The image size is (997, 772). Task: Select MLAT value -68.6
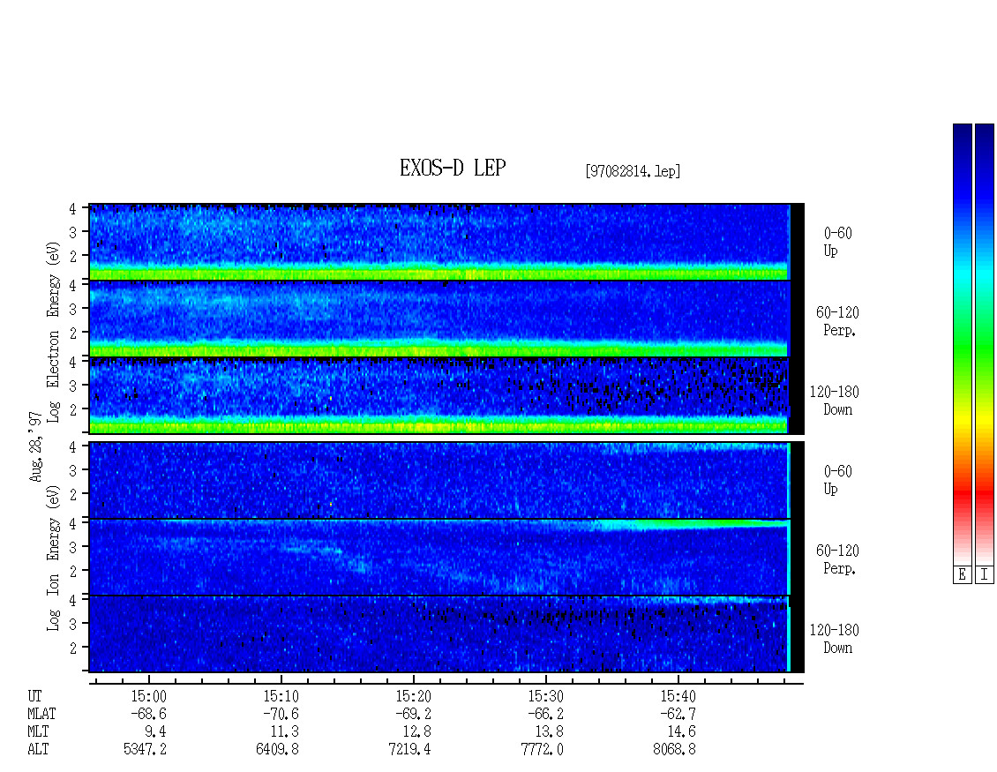click(149, 714)
